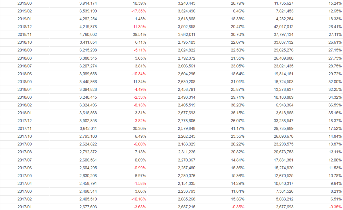Select the 0.09% change cell
The height and width of the screenshot is (210, 343).
[140, 160]
